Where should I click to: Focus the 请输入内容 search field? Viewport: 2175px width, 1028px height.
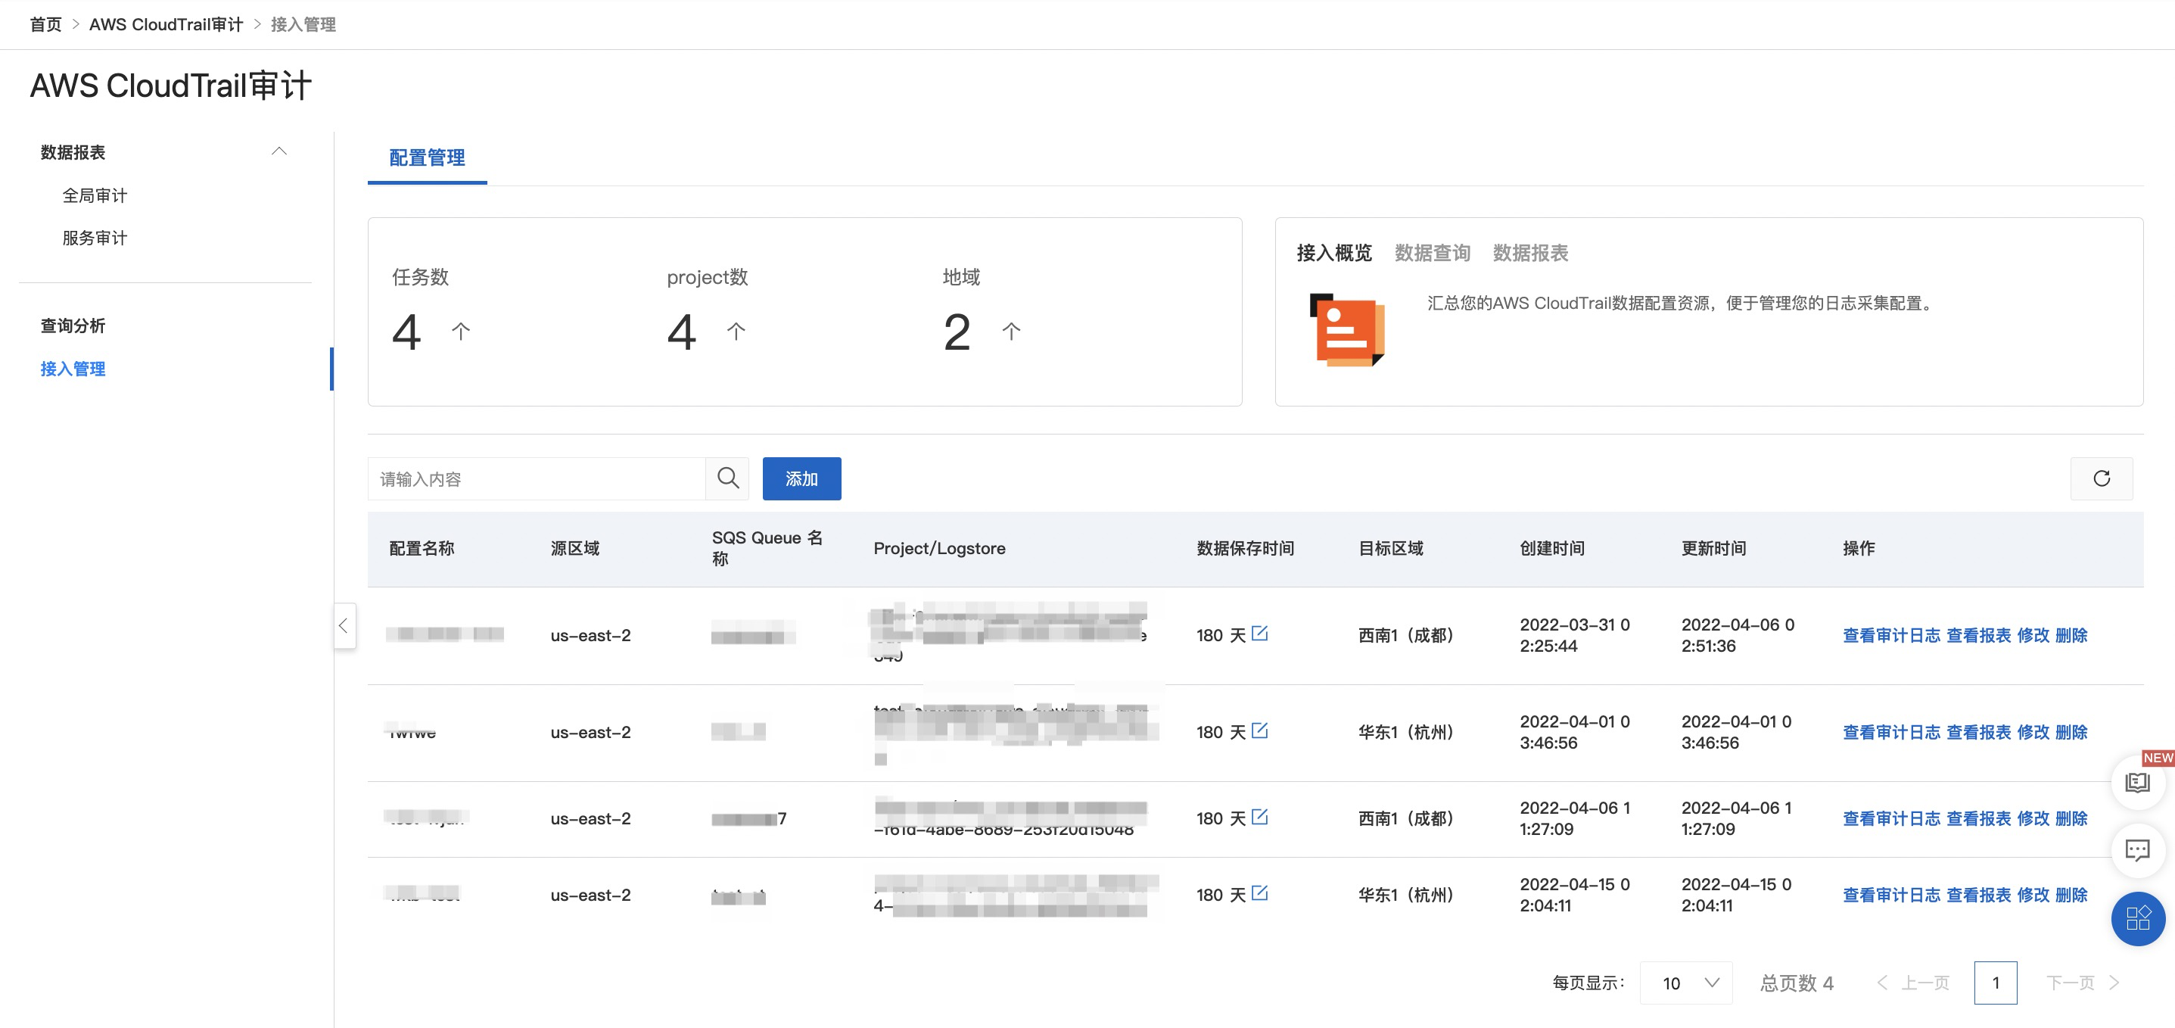click(536, 478)
